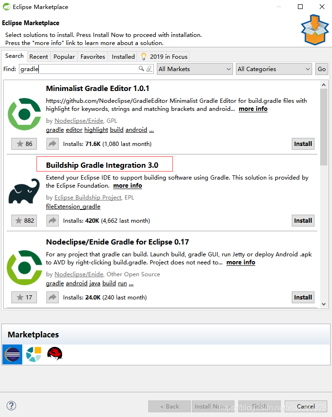Click Go to run the search
This screenshot has height=417, width=332.
pos(322,69)
